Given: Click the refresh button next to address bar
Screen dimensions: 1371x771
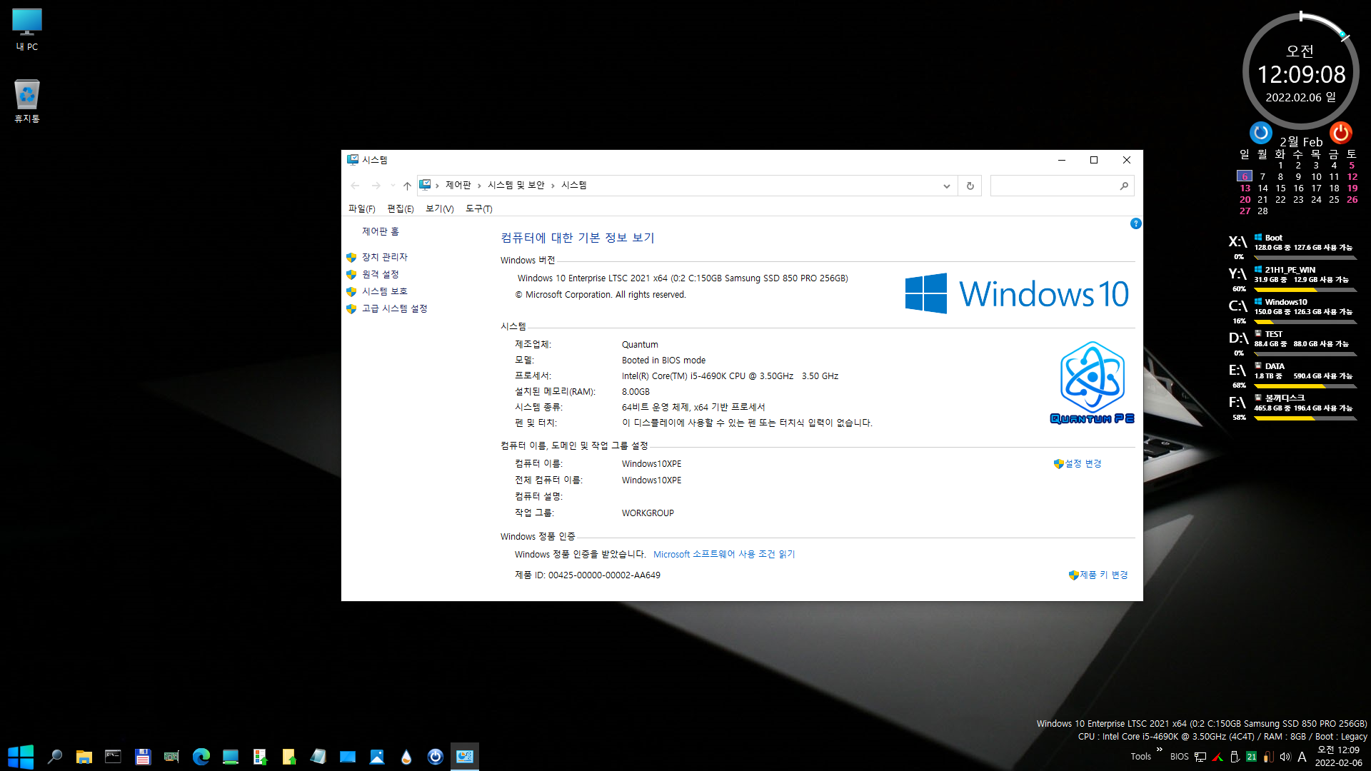Looking at the screenshot, I should click(x=970, y=186).
